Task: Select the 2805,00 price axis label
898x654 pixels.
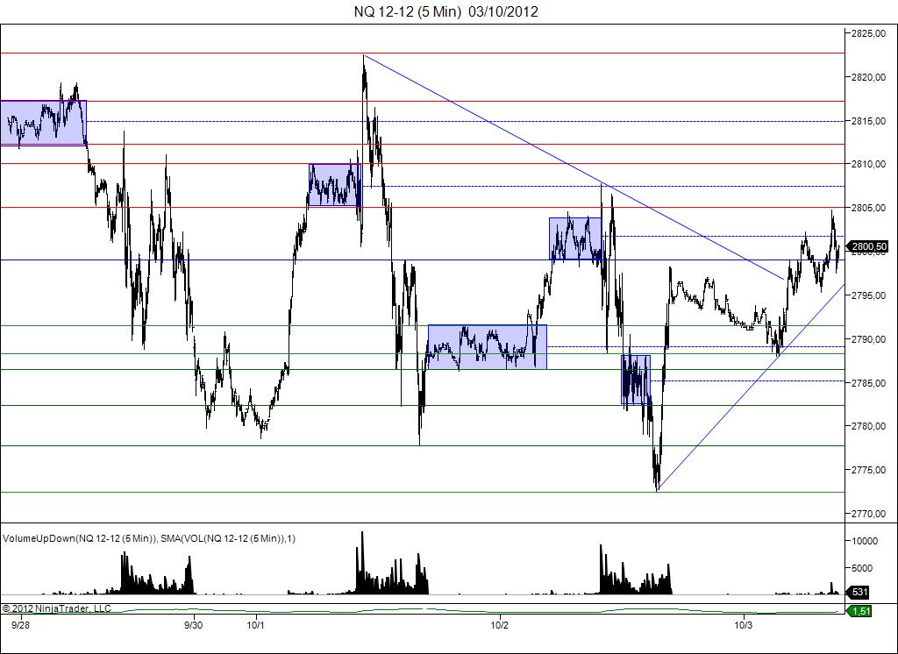Action: click(869, 208)
